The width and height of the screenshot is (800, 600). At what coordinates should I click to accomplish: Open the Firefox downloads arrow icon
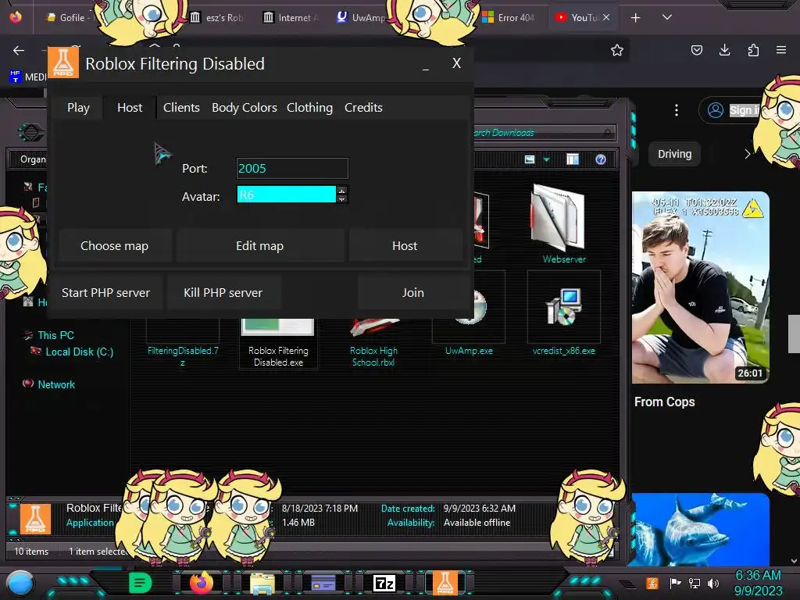(x=724, y=50)
